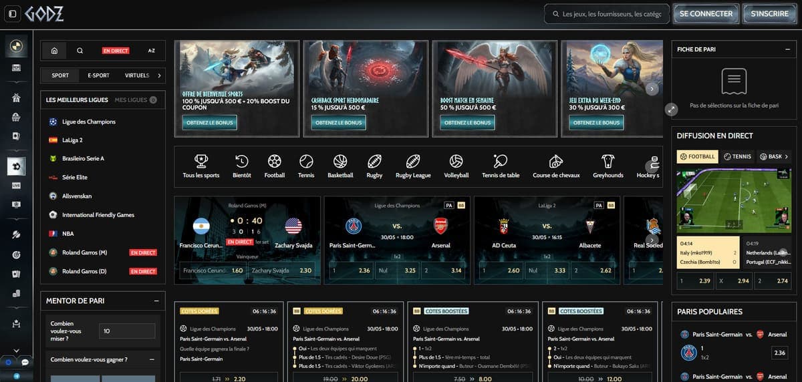This screenshot has height=382, width=802.
Task: Show more sport category tabs after Virtuels
Action: click(159, 75)
